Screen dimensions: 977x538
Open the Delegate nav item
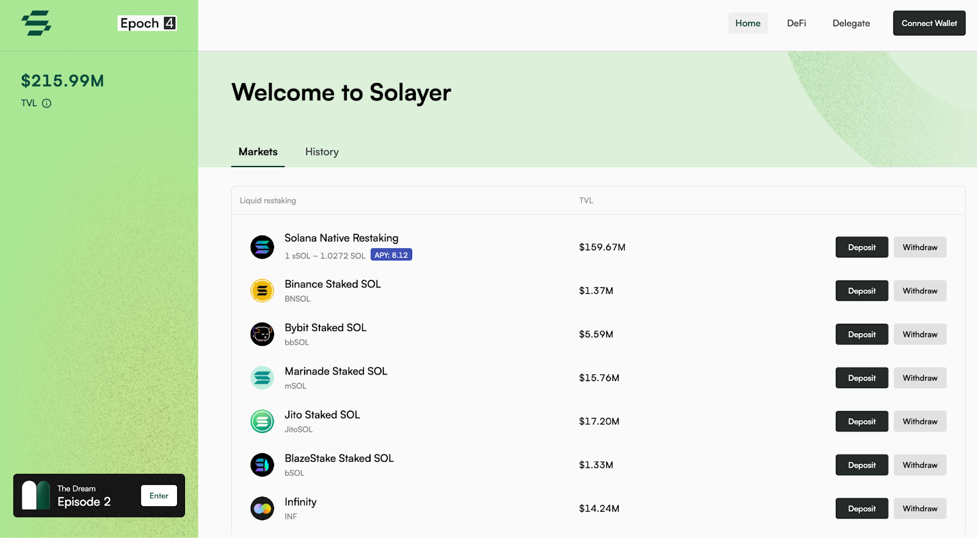click(x=851, y=23)
